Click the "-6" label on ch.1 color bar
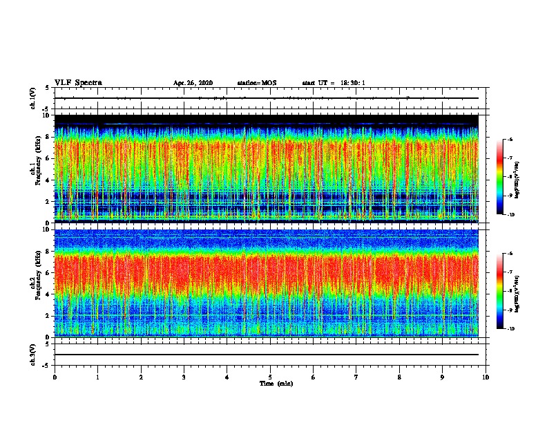This screenshot has height=423, width=547. 510,140
